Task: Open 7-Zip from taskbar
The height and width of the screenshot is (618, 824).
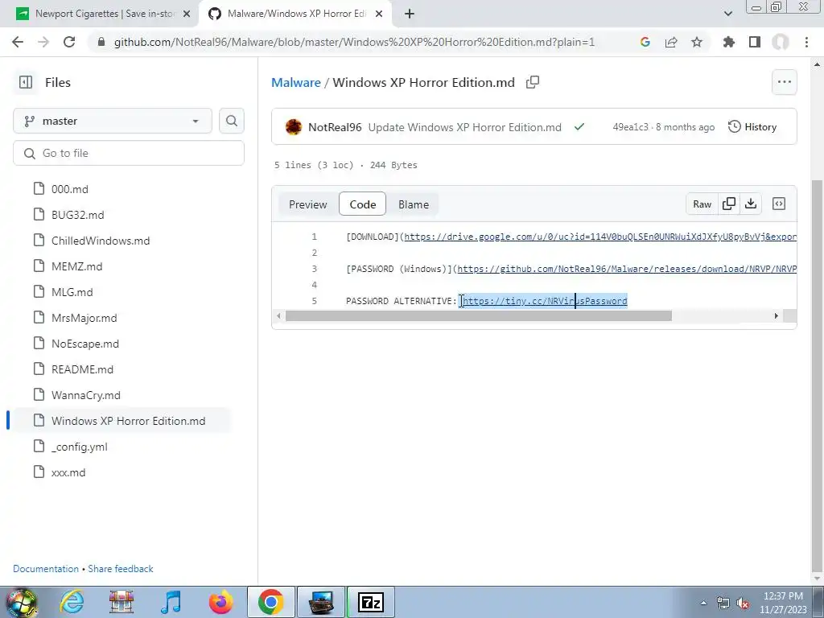Action: (370, 602)
